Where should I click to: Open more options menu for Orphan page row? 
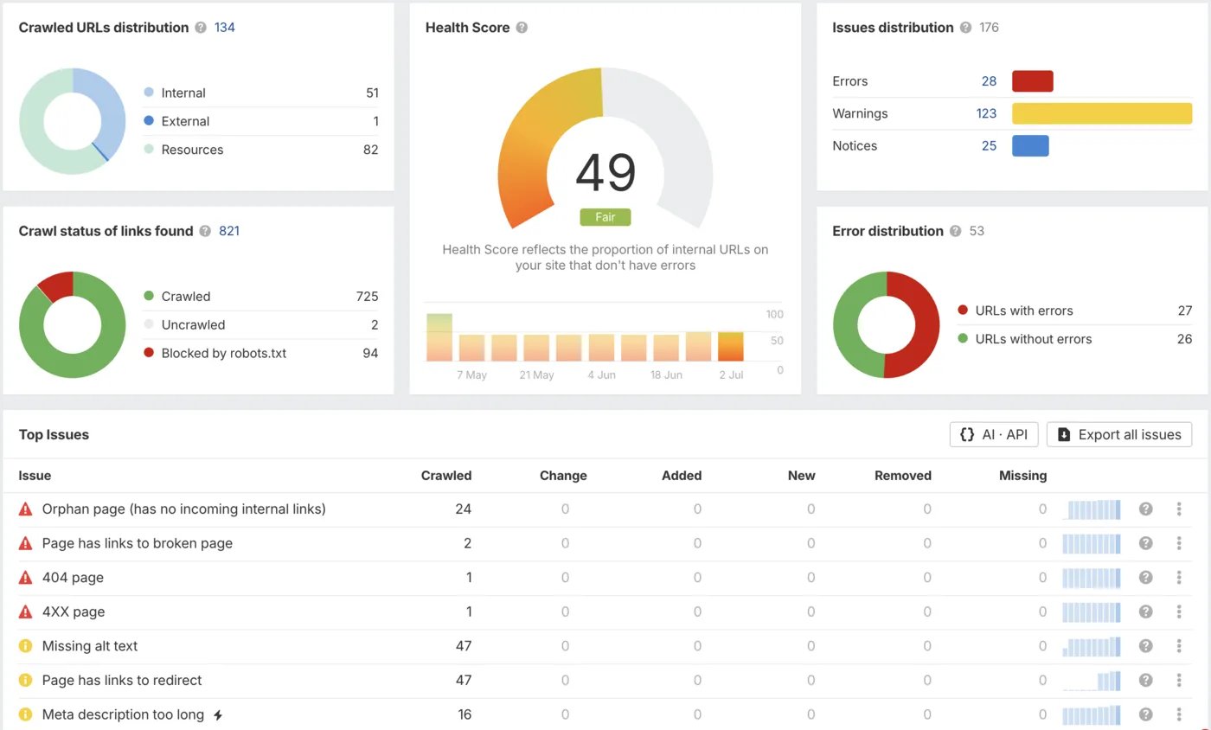(1179, 509)
